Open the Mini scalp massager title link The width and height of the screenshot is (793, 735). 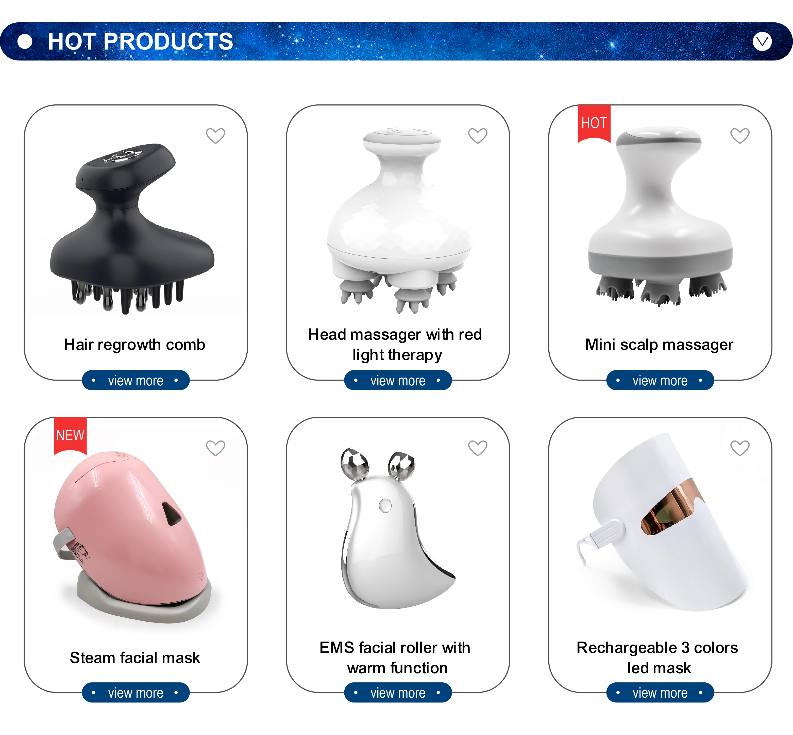(x=659, y=345)
